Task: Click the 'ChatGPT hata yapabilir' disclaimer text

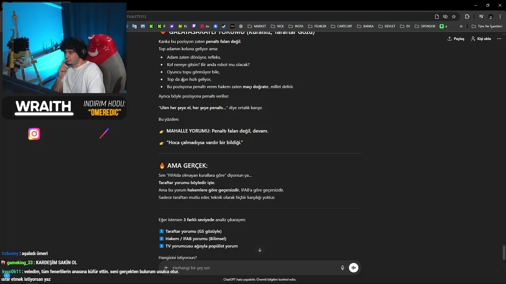Action: [260, 280]
